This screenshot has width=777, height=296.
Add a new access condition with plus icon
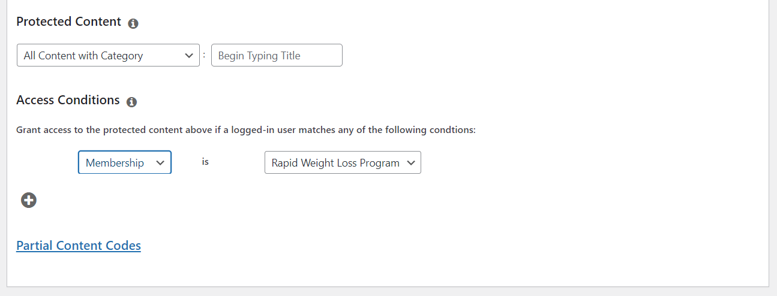pos(29,200)
